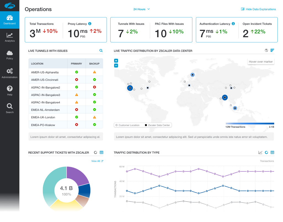
Task: Switch traffic distribution to bar list view
Action: (272, 50)
